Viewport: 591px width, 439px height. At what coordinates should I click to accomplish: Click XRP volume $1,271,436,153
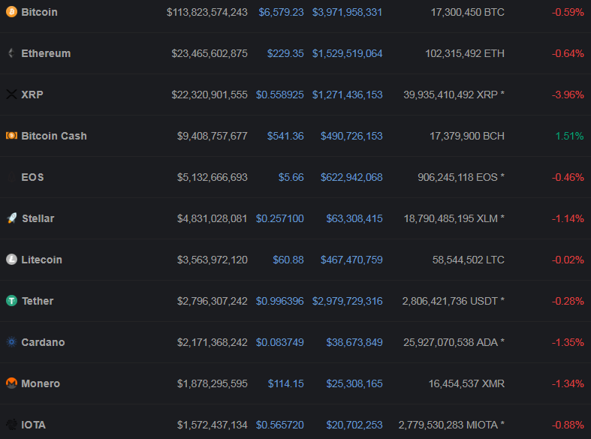pyautogui.click(x=347, y=95)
